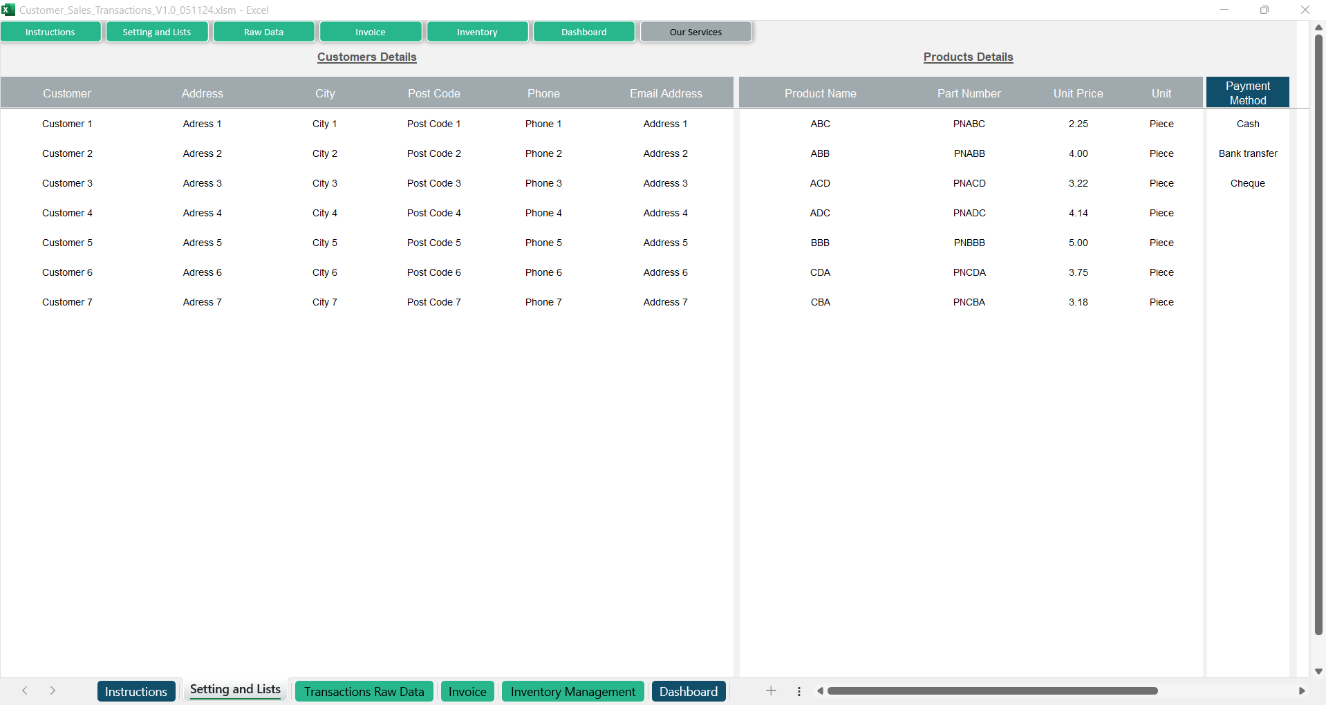The image size is (1326, 705).
Task: Click the horizontal scrollbar right arrow
Action: coord(1302,691)
